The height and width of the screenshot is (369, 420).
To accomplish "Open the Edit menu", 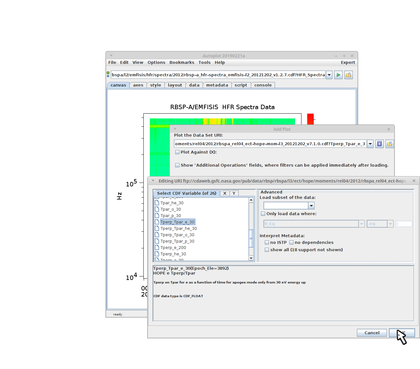I will click(x=124, y=63).
